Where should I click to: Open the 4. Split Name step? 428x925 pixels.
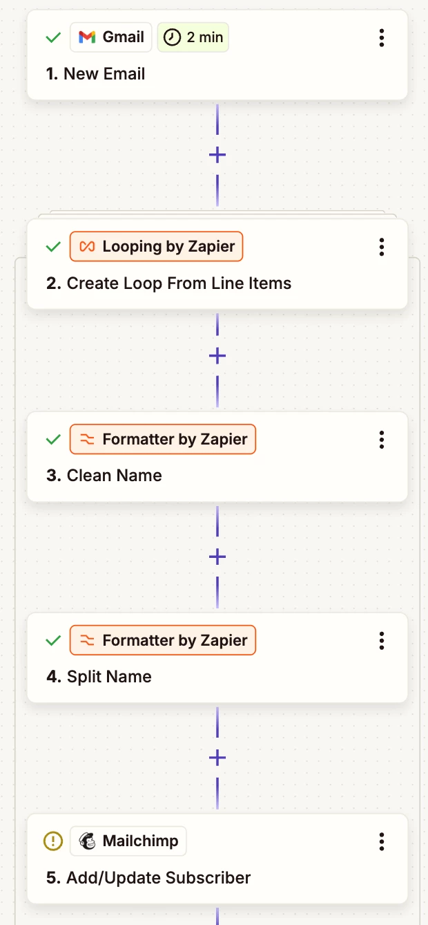click(x=217, y=658)
